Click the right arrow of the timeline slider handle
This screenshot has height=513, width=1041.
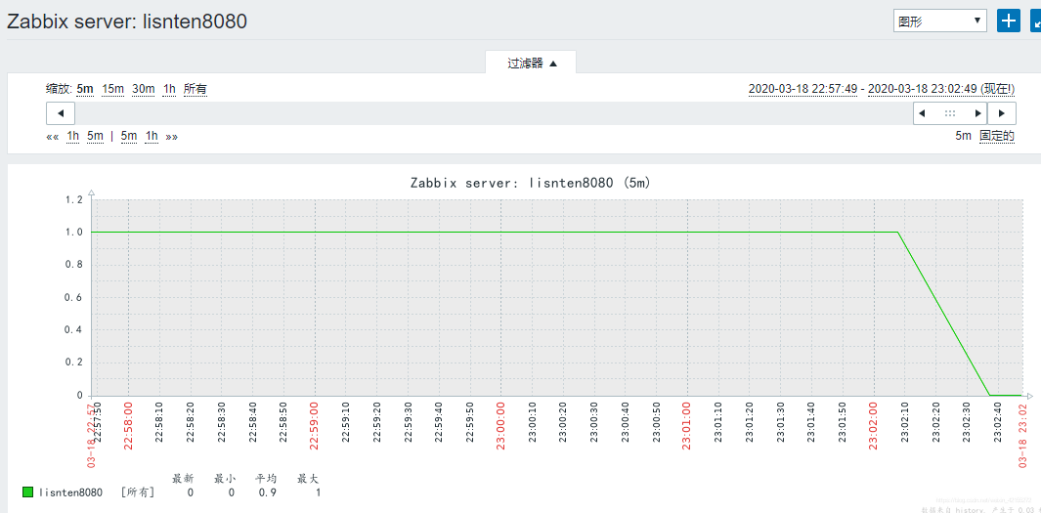[977, 113]
